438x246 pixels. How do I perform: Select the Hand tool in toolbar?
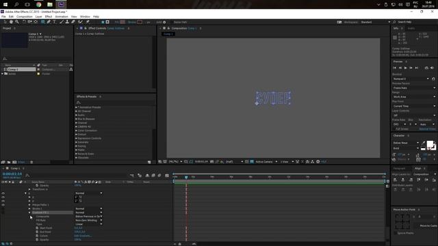pos(11,22)
